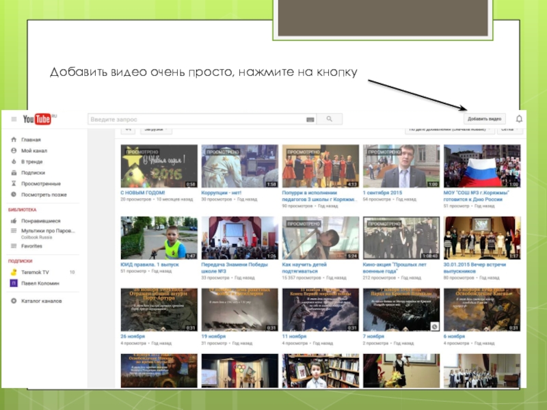This screenshot has width=547, height=410.
Task: Open the 7 ноября video title
Action: pyautogui.click(x=373, y=336)
